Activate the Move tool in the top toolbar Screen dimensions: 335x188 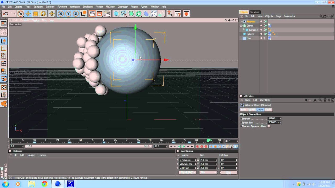28,14
